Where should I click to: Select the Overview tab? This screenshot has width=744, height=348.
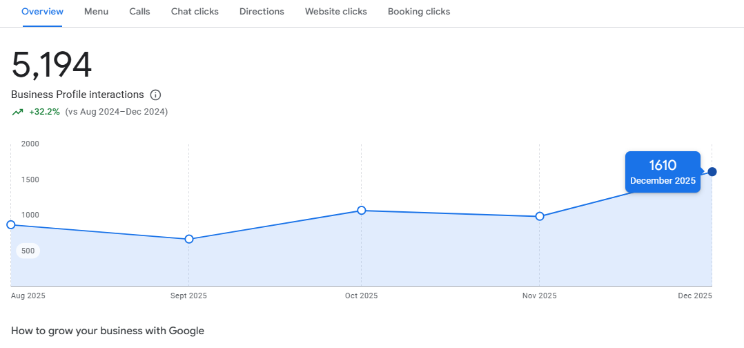(x=42, y=12)
